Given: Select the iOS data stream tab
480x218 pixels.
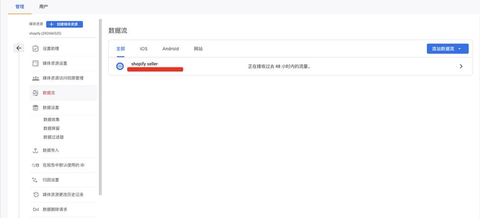Looking at the screenshot, I should (143, 48).
